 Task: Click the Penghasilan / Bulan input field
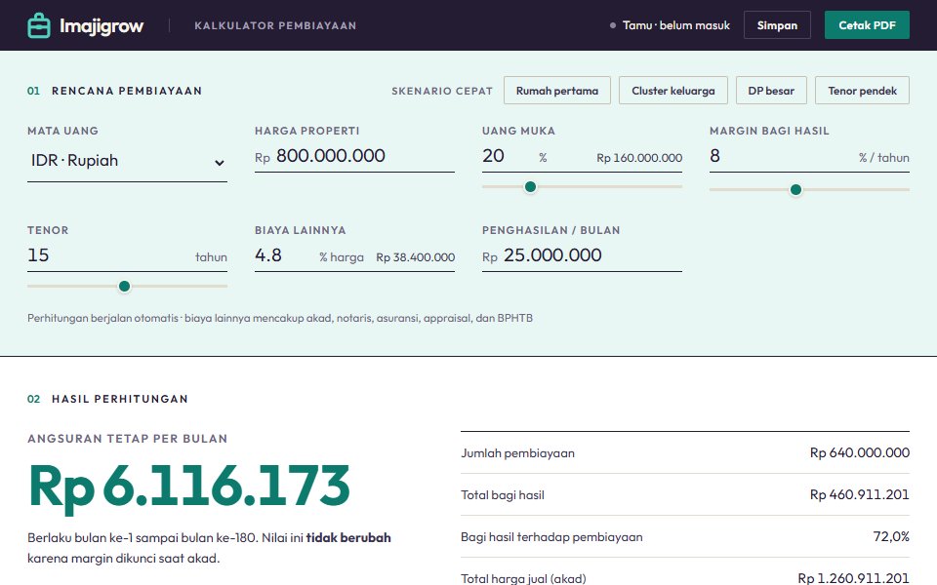tap(591, 255)
